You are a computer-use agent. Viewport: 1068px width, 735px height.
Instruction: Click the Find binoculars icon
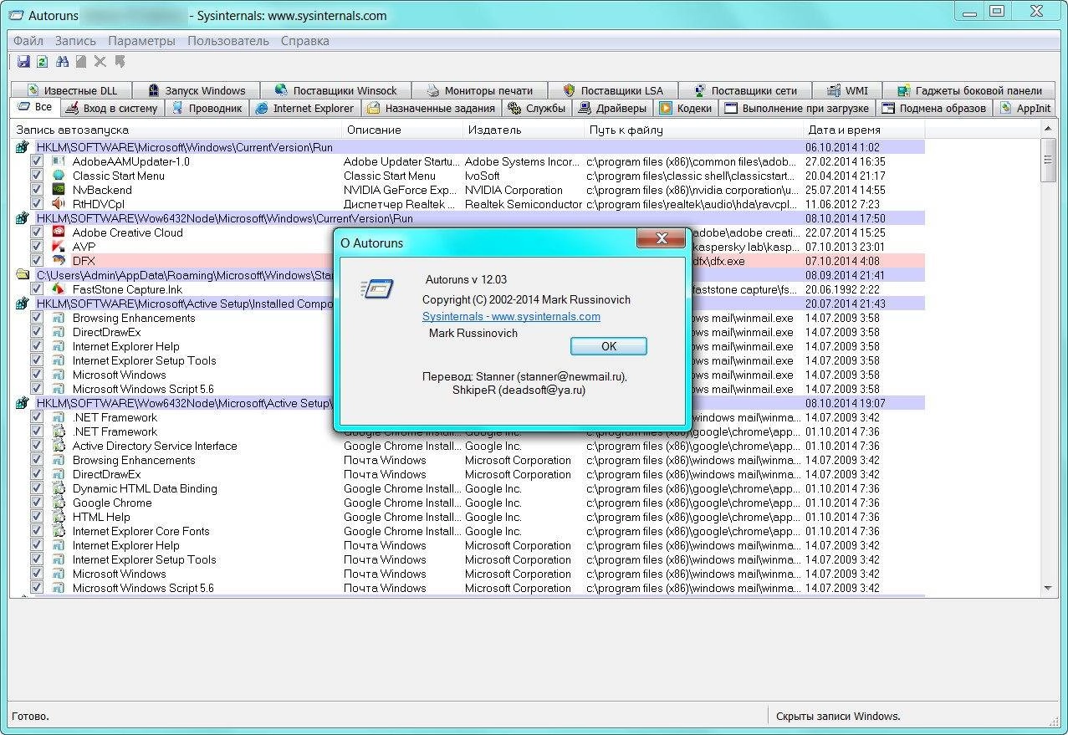tap(62, 62)
